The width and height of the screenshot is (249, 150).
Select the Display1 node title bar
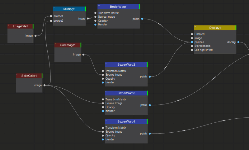point(215,28)
